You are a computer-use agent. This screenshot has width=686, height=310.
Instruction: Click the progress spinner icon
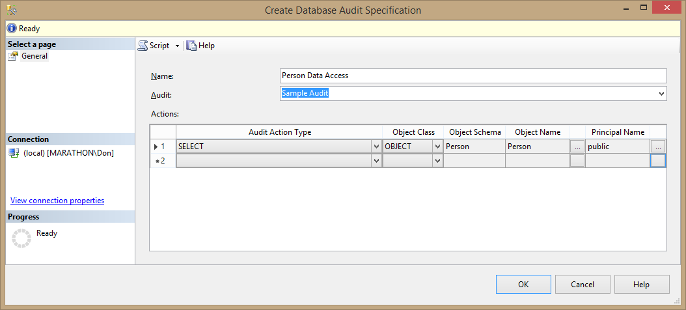(21, 238)
